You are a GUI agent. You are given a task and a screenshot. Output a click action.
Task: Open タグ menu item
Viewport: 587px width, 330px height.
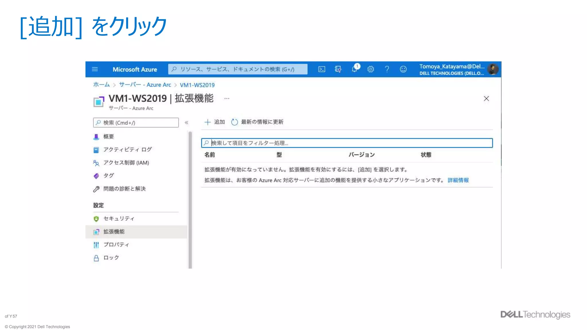coord(109,176)
